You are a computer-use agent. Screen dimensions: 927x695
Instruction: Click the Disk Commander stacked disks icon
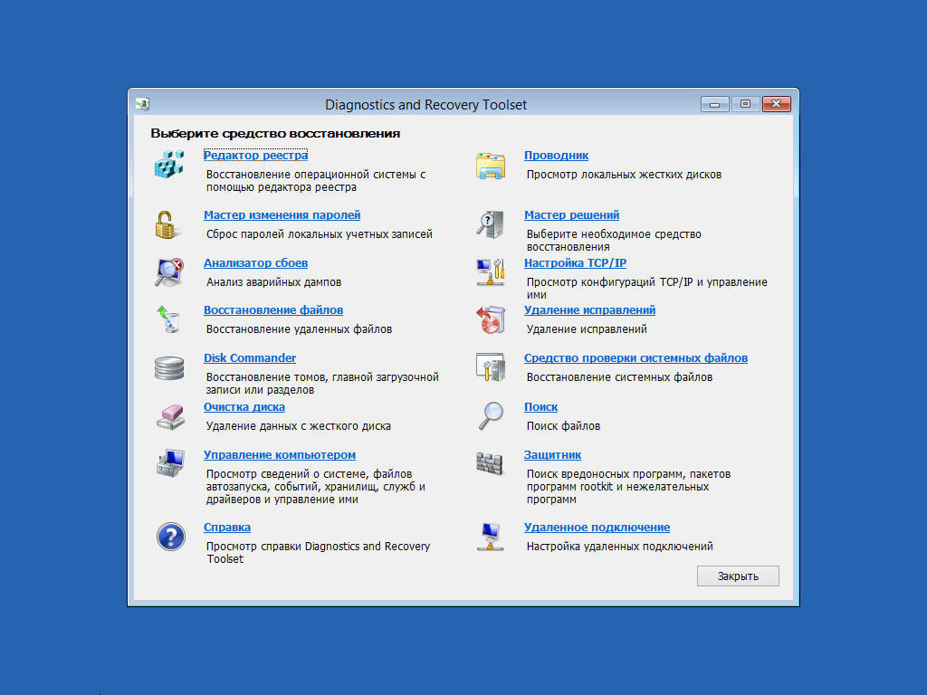coord(168,368)
